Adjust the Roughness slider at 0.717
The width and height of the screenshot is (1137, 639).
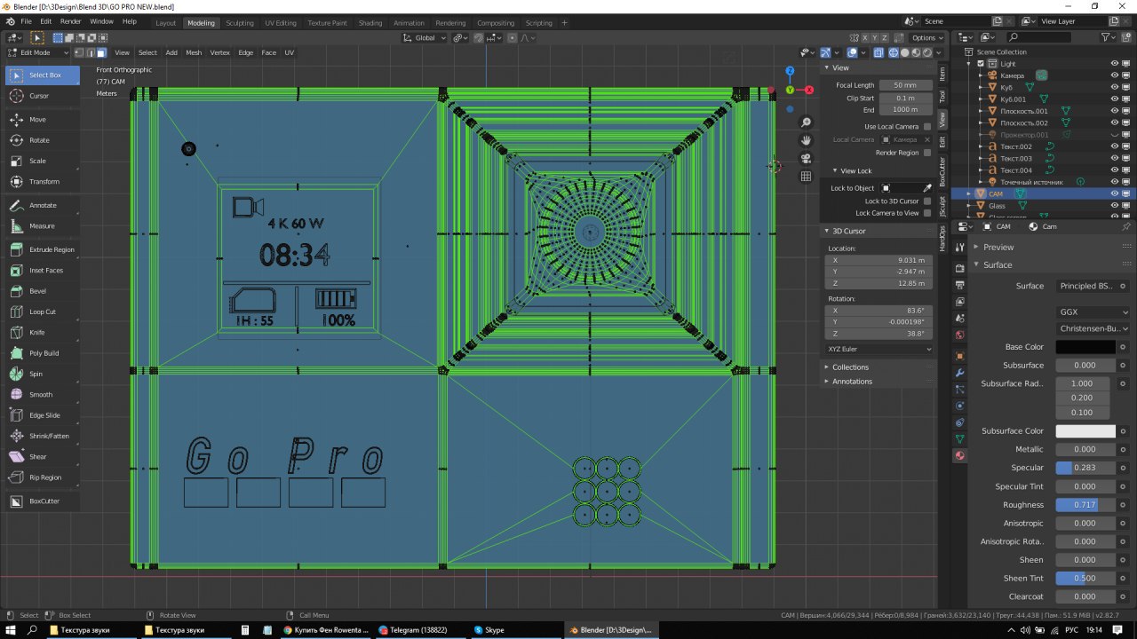1085,505
